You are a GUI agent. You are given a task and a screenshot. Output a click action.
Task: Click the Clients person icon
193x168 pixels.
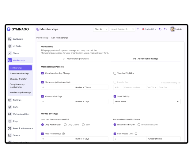tap(9, 53)
